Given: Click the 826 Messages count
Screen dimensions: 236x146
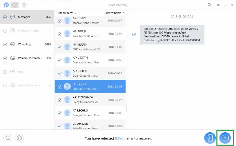Looking at the screenshot, I should [x=49, y=17].
